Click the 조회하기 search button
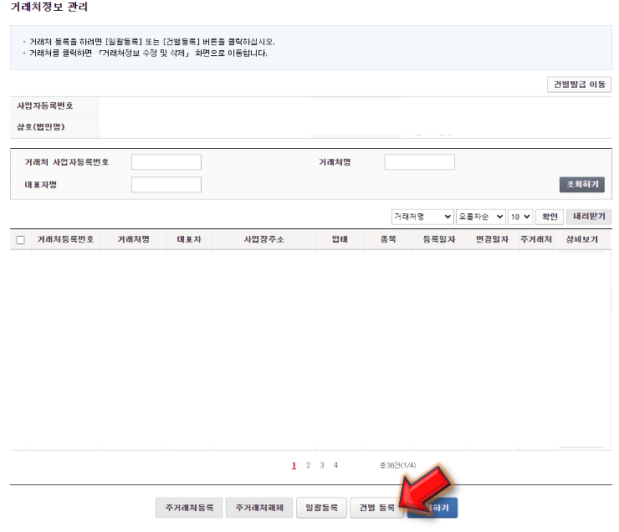The width and height of the screenshot is (619, 532). 582,184
